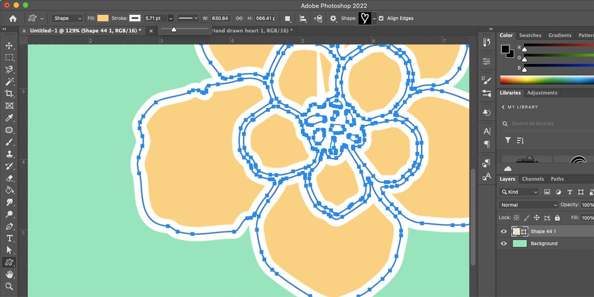Collapse the right panels double arrow

coord(491,29)
